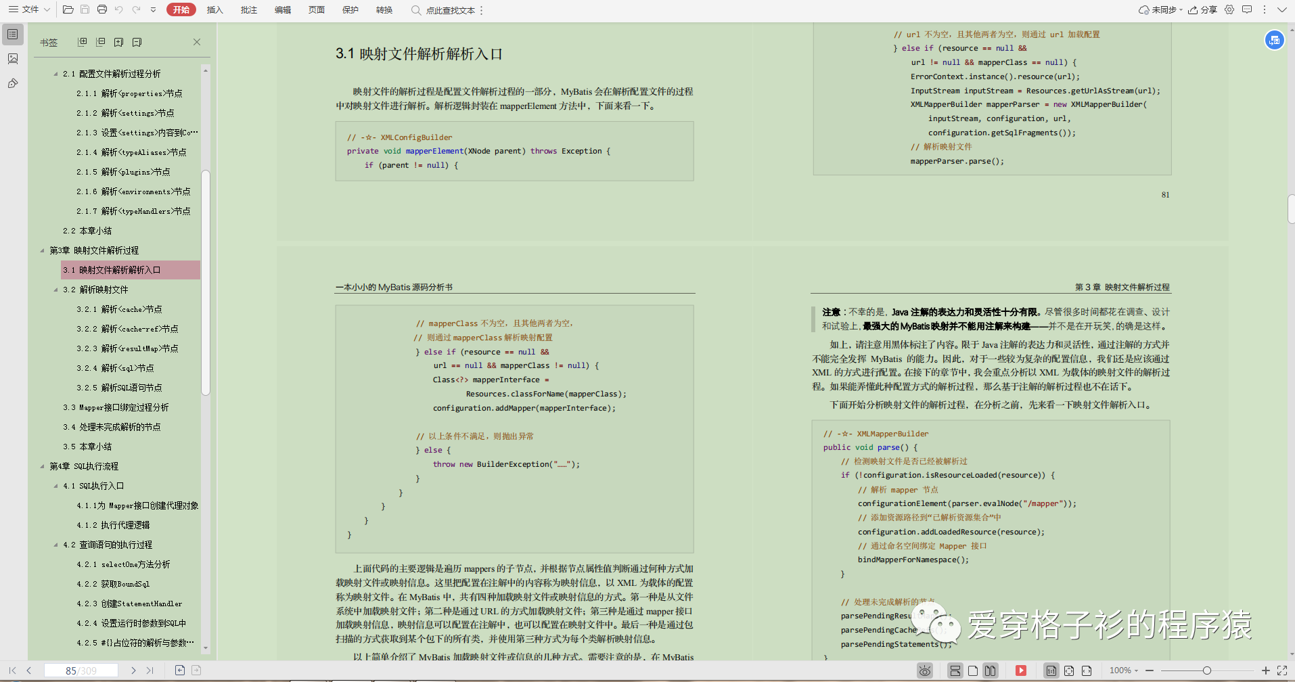Viewport: 1295px width, 682px height.
Task: Set zoom to actual size 1:1
Action: [1051, 670]
